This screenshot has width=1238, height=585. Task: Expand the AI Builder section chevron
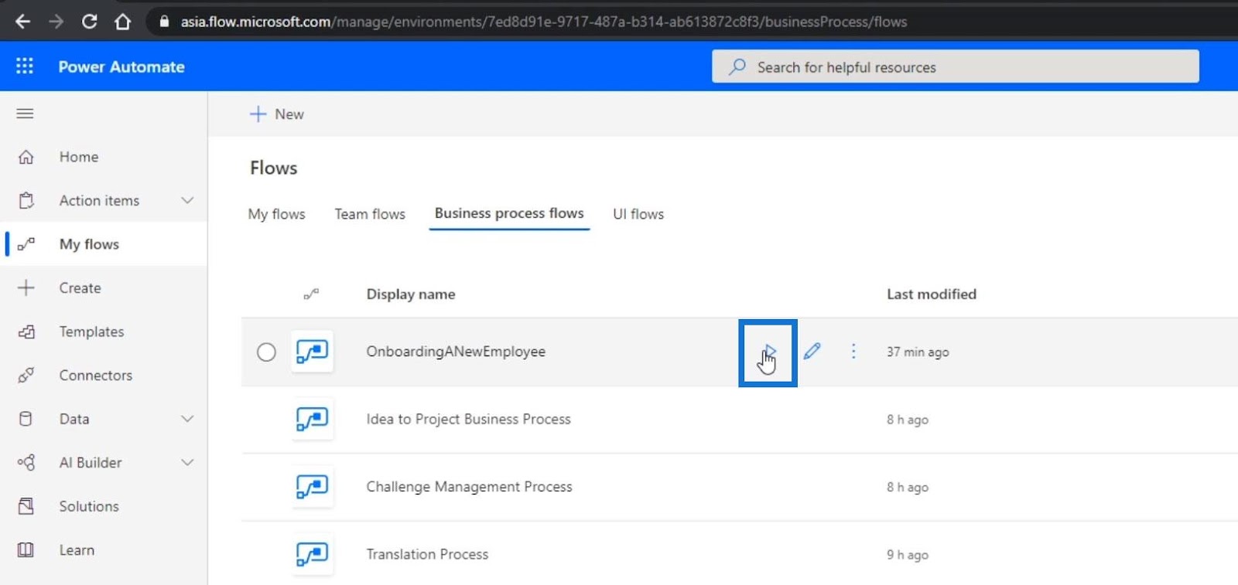click(x=187, y=462)
